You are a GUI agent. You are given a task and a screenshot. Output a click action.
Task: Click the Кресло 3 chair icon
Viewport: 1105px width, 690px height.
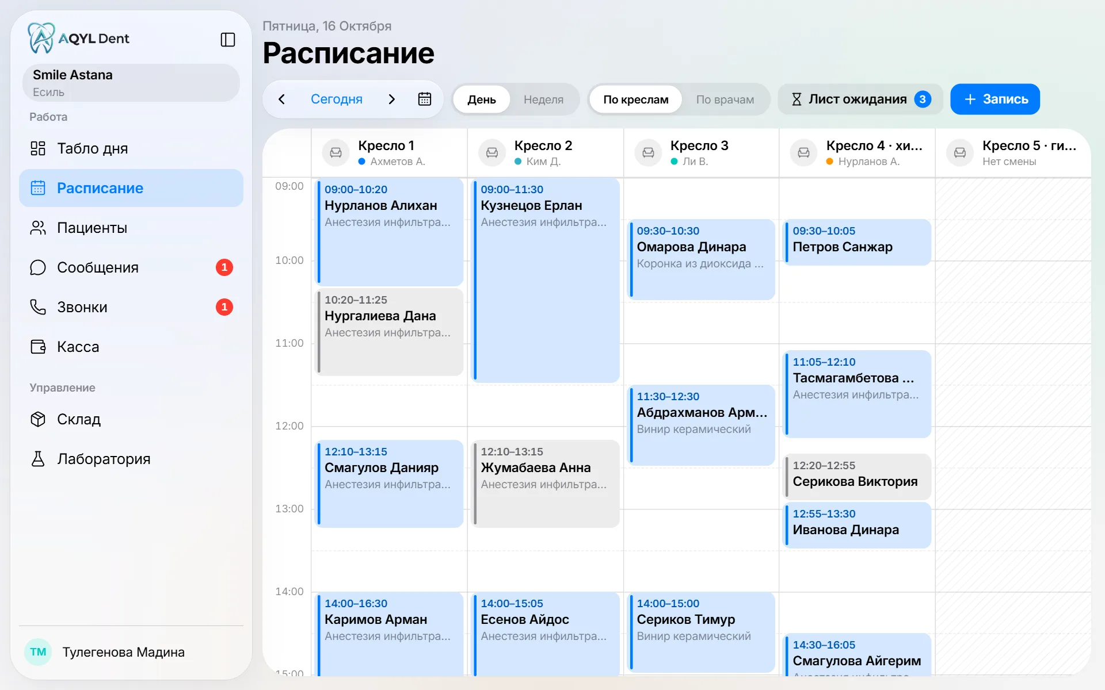pos(648,152)
